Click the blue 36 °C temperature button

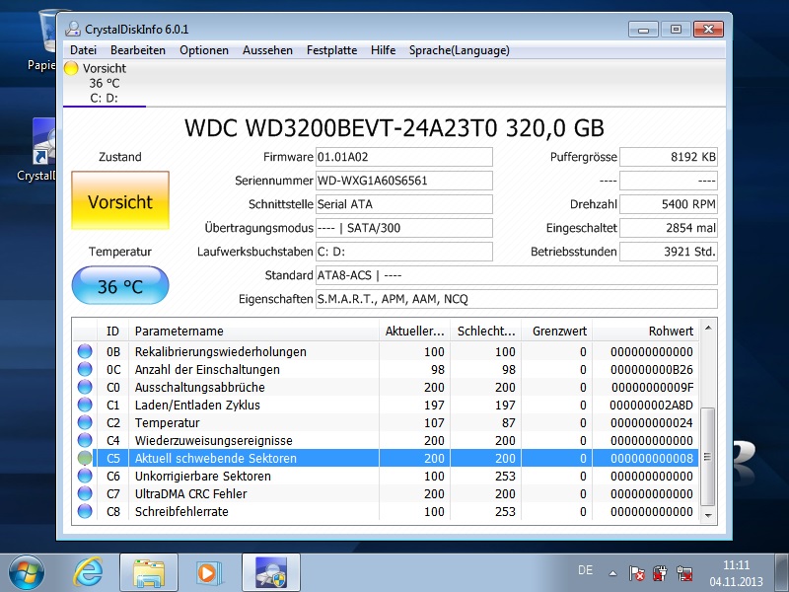click(x=120, y=286)
